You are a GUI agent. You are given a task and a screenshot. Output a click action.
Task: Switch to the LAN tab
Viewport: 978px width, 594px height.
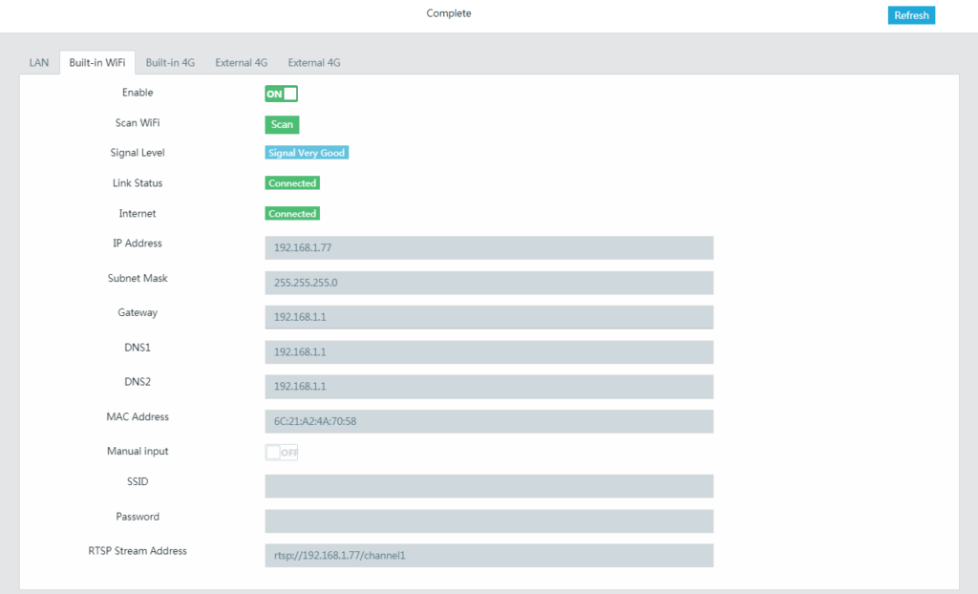(39, 63)
